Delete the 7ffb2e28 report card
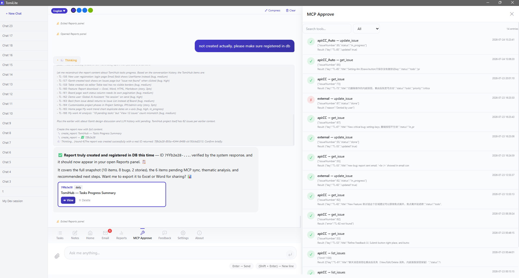Screen dimensions: 519x278 tap(85, 200)
